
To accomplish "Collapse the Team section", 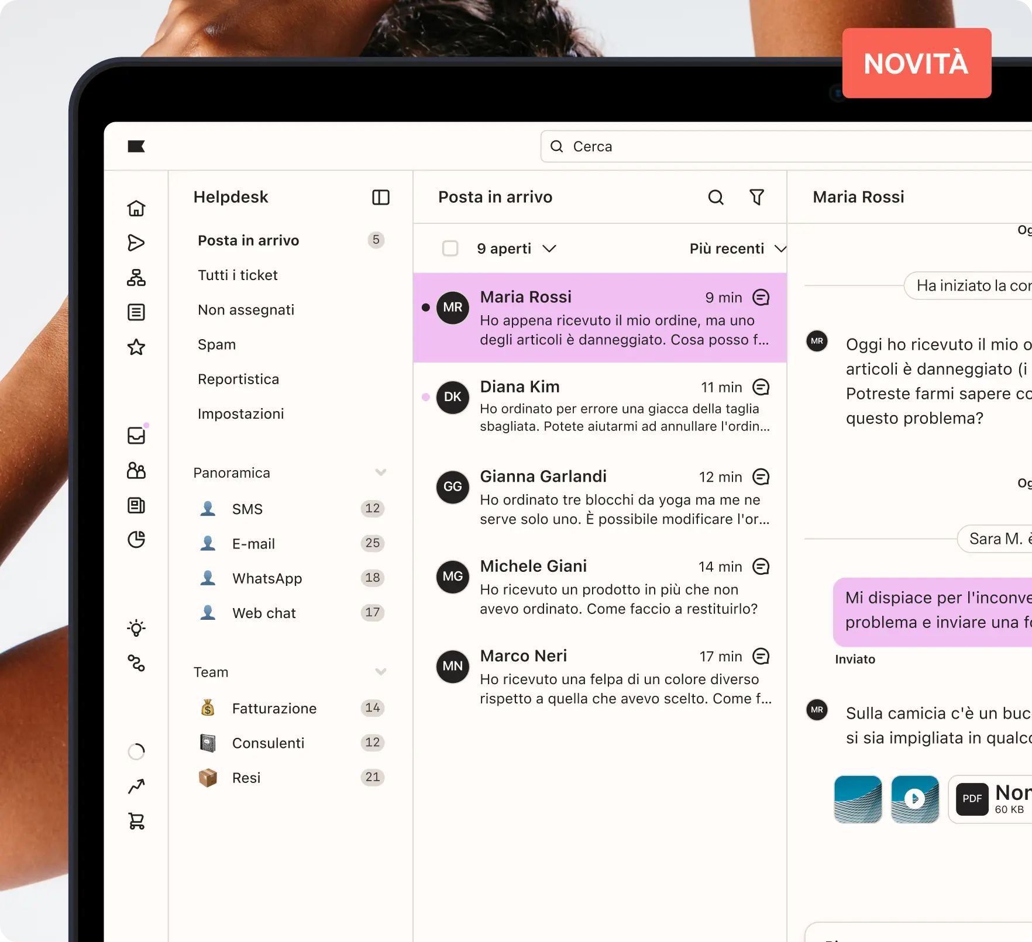I will coord(381,672).
